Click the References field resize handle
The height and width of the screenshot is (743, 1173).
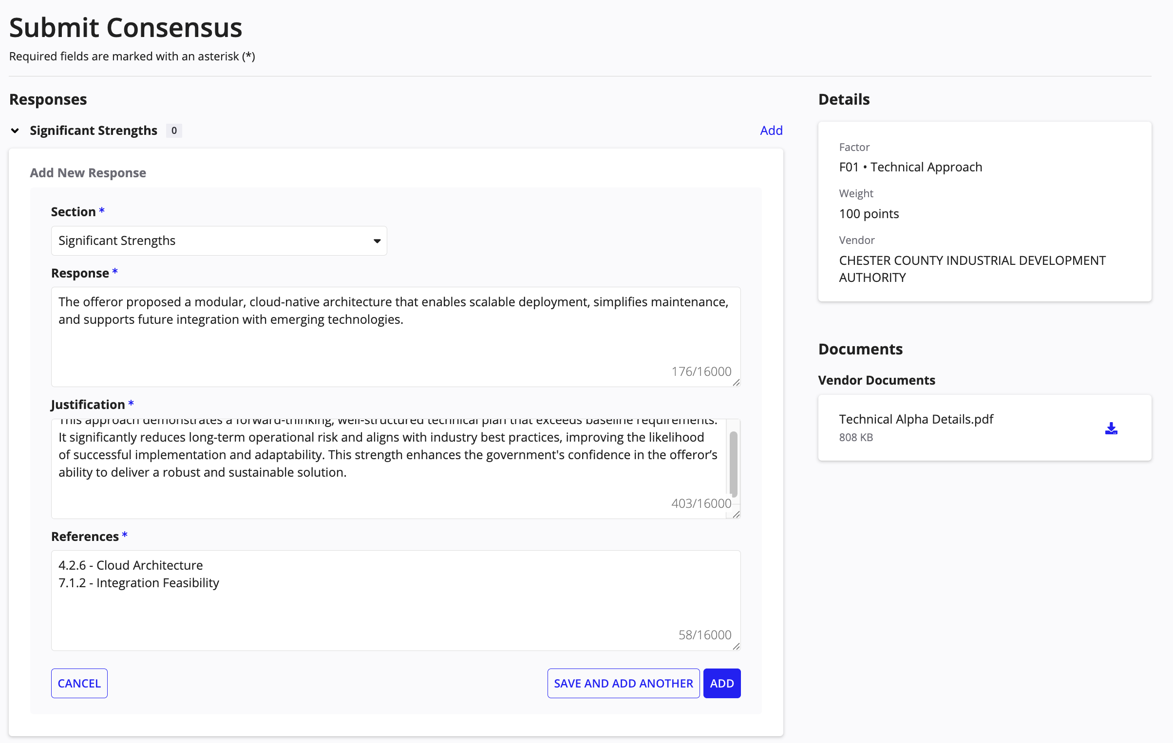point(736,646)
